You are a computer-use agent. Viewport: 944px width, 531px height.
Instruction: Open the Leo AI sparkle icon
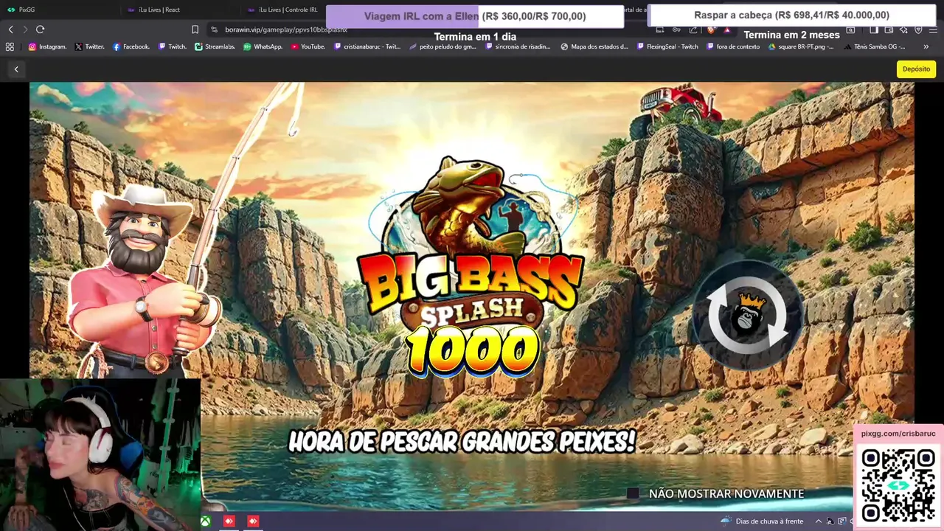coord(903,29)
